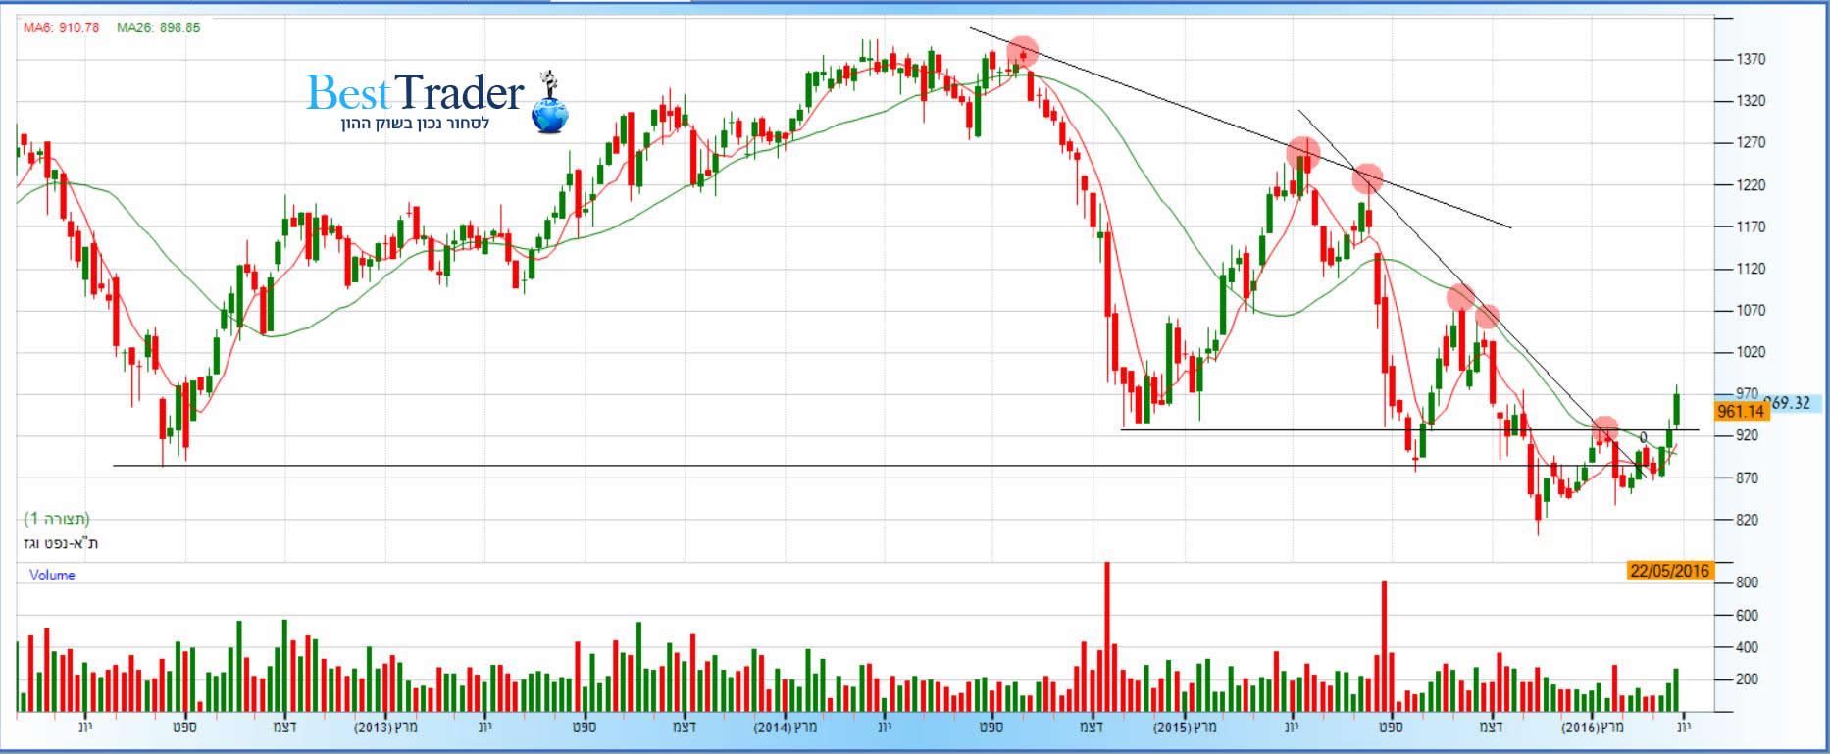Click the globe icon in BestTrader logo

[549, 110]
